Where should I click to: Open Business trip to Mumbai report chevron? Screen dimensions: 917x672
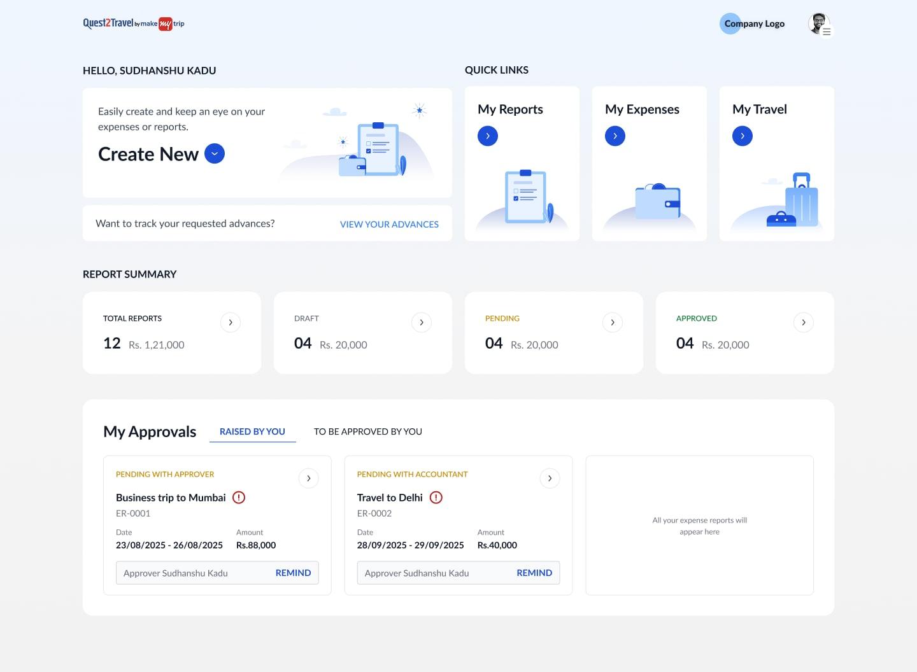point(309,478)
